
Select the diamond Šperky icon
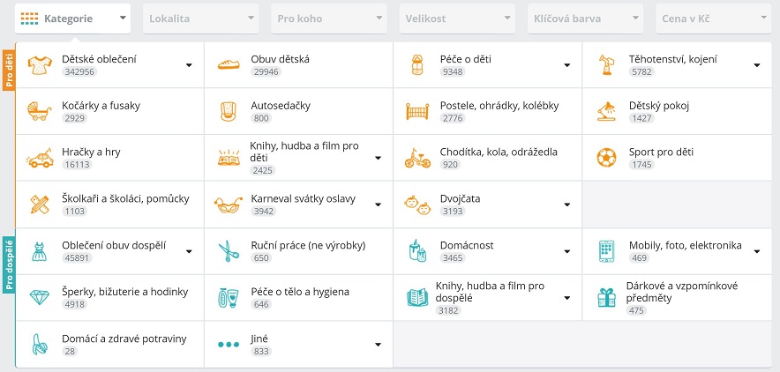tap(40, 297)
